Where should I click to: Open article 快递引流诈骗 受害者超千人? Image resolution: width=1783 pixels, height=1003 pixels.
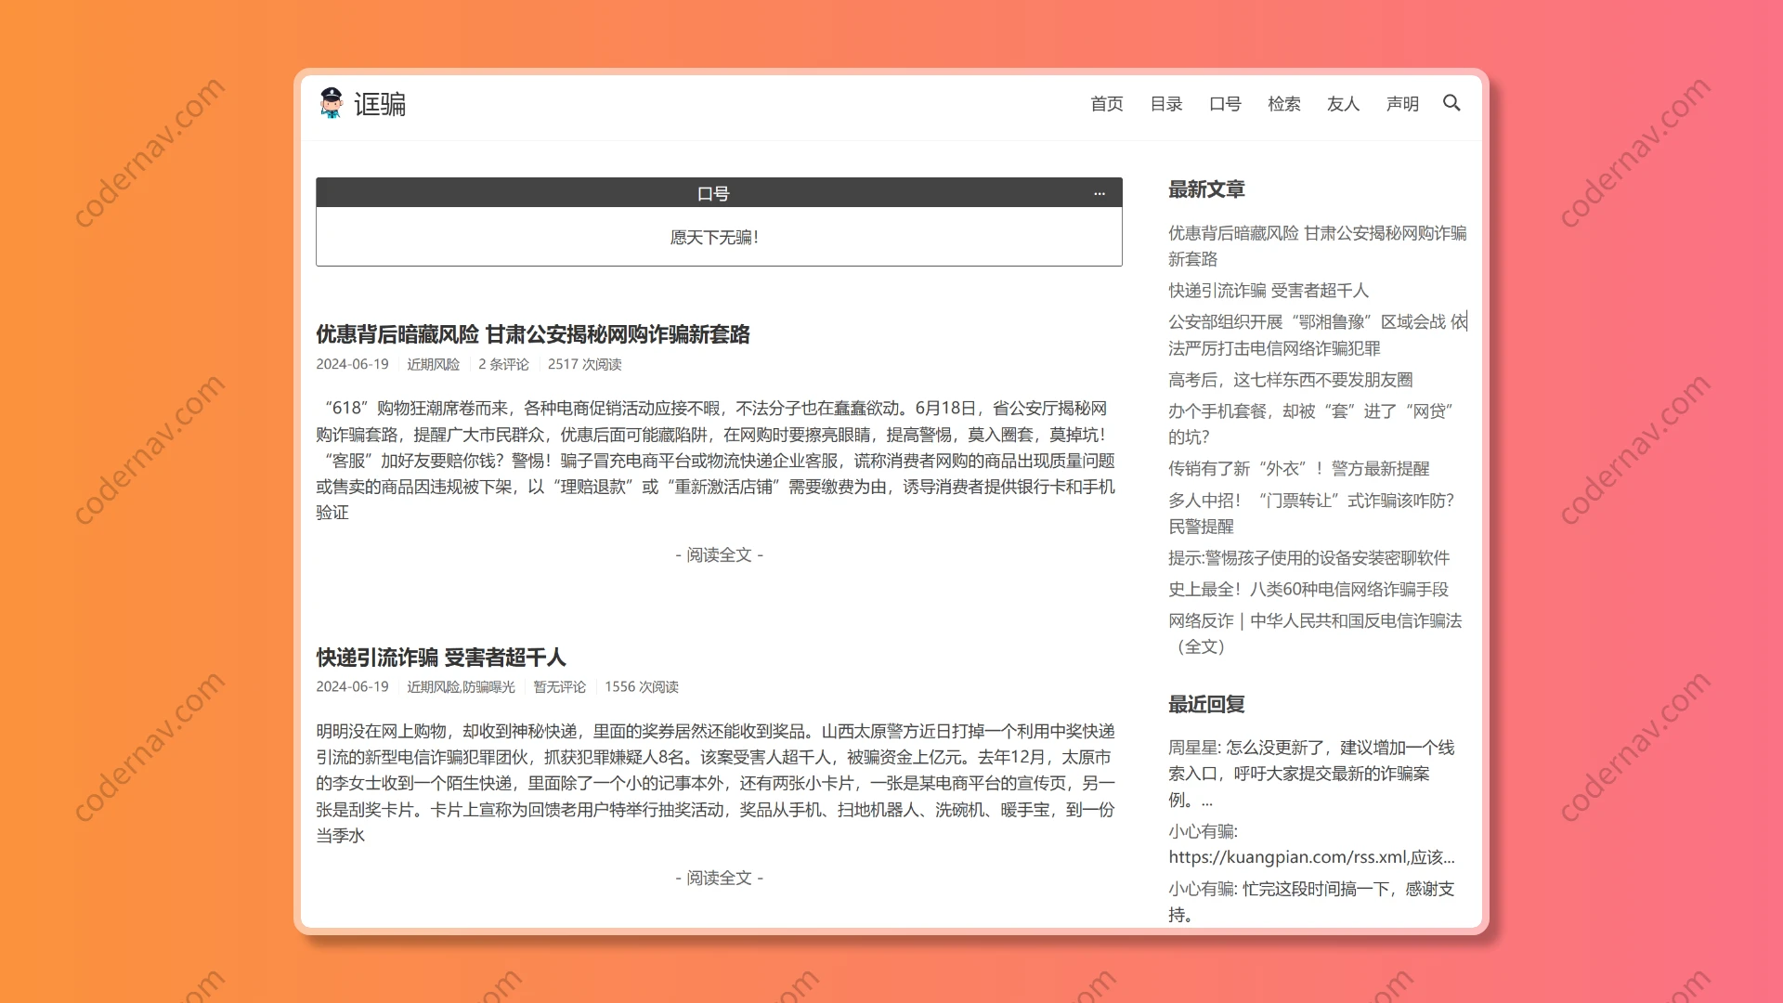click(440, 658)
